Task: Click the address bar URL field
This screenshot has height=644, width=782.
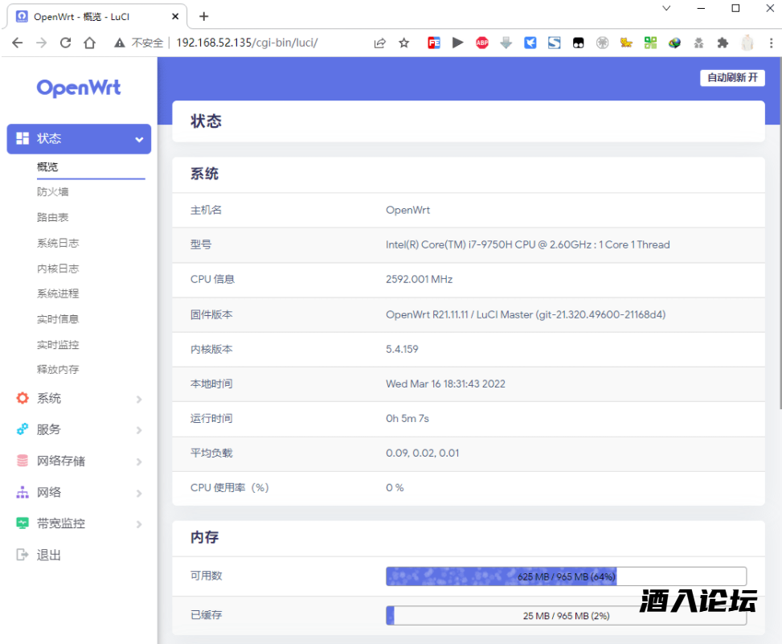Action: point(247,43)
